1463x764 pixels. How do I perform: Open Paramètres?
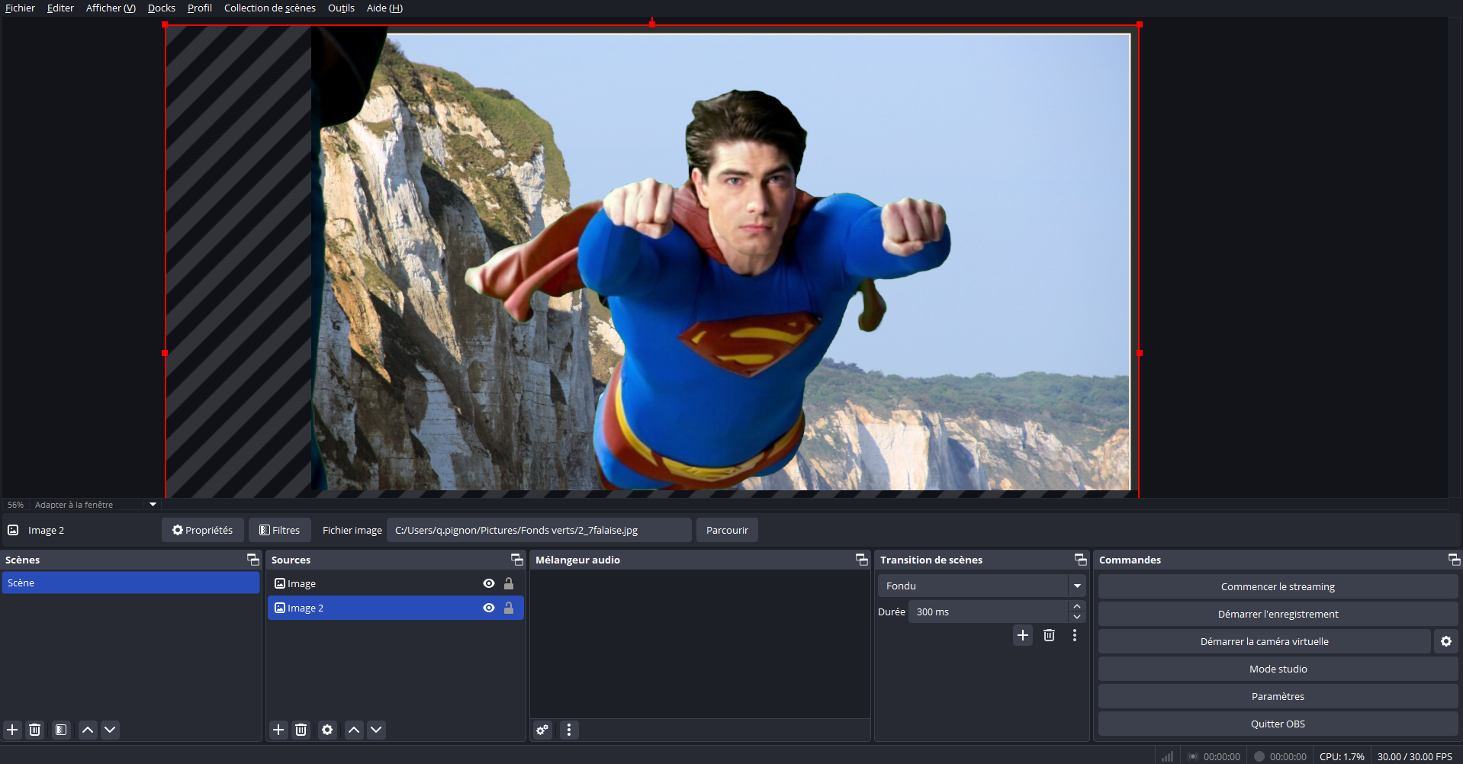point(1278,696)
